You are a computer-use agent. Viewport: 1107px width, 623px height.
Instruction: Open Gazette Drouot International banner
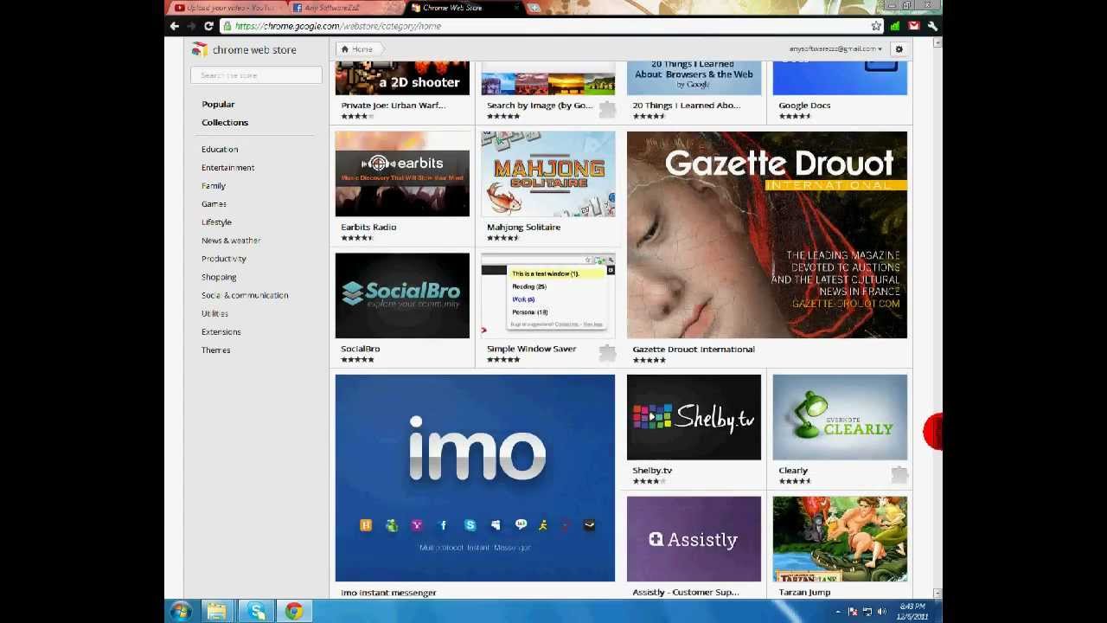click(767, 234)
